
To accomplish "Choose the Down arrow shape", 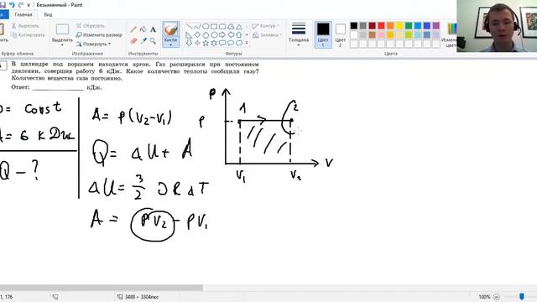I will point(189,43).
